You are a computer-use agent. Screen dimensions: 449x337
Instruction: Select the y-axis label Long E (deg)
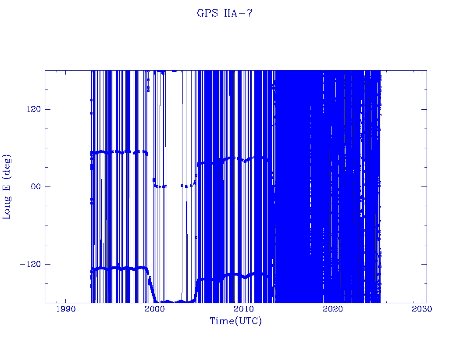click(x=7, y=187)
